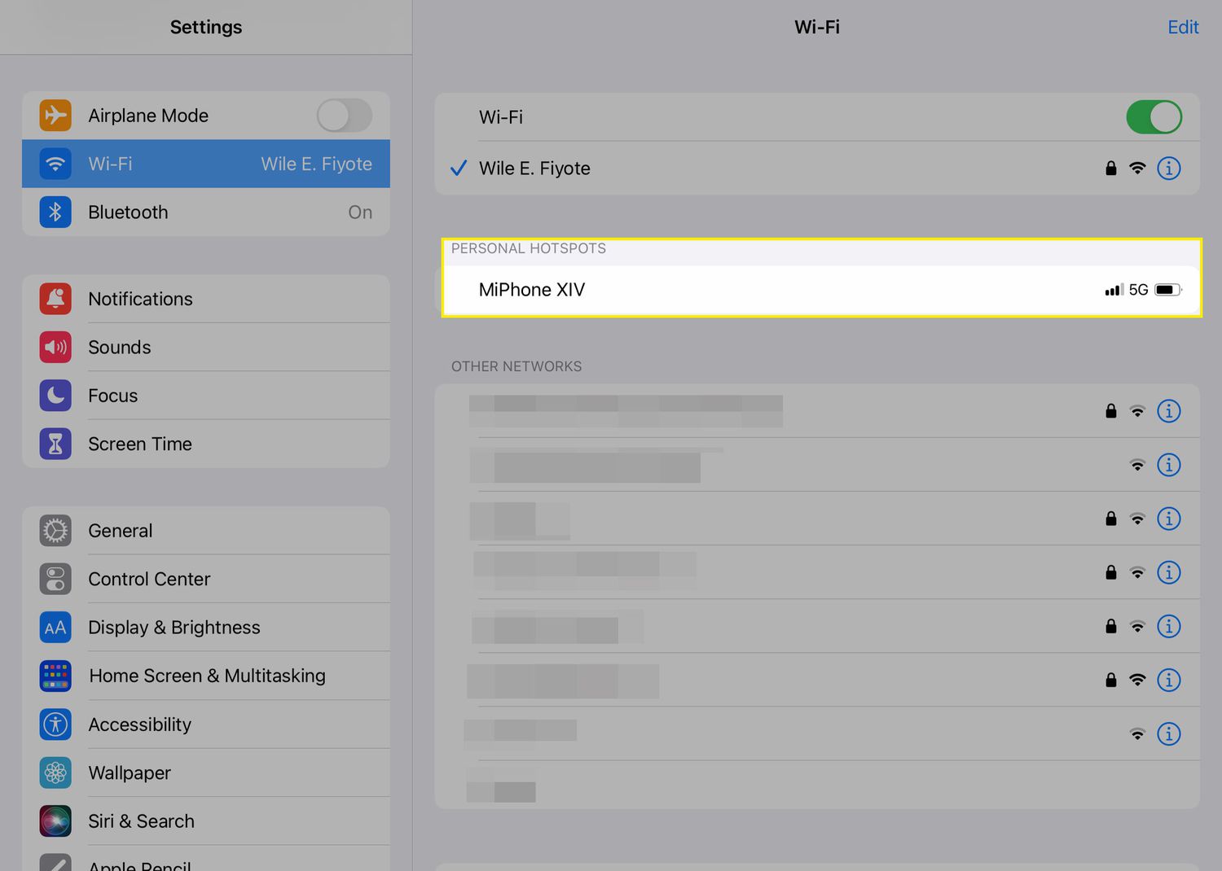Viewport: 1222px width, 871px height.
Task: Open Display & Brightness settings
Action: [174, 628]
